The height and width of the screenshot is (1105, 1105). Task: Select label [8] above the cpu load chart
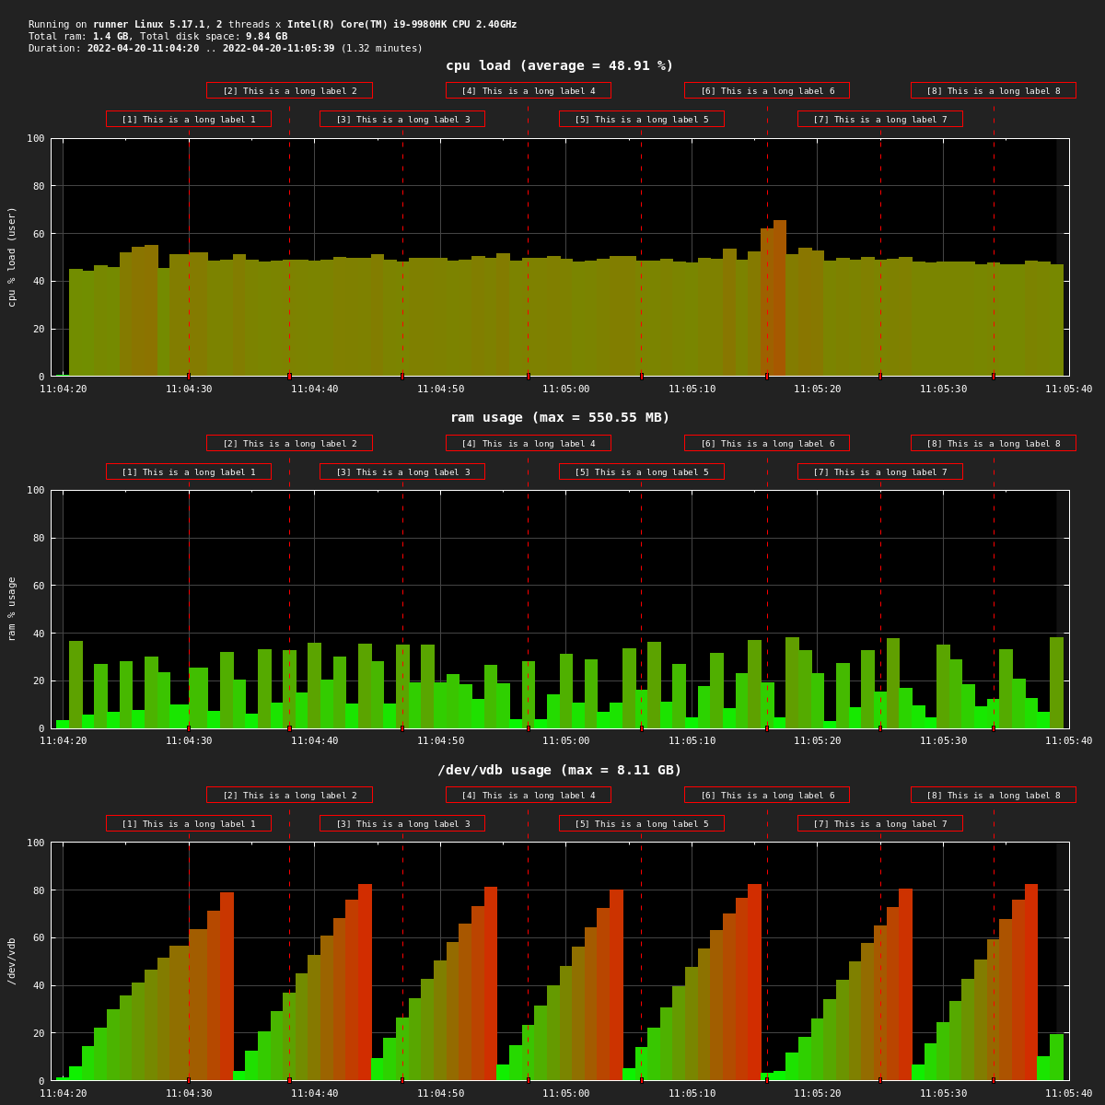click(x=993, y=90)
